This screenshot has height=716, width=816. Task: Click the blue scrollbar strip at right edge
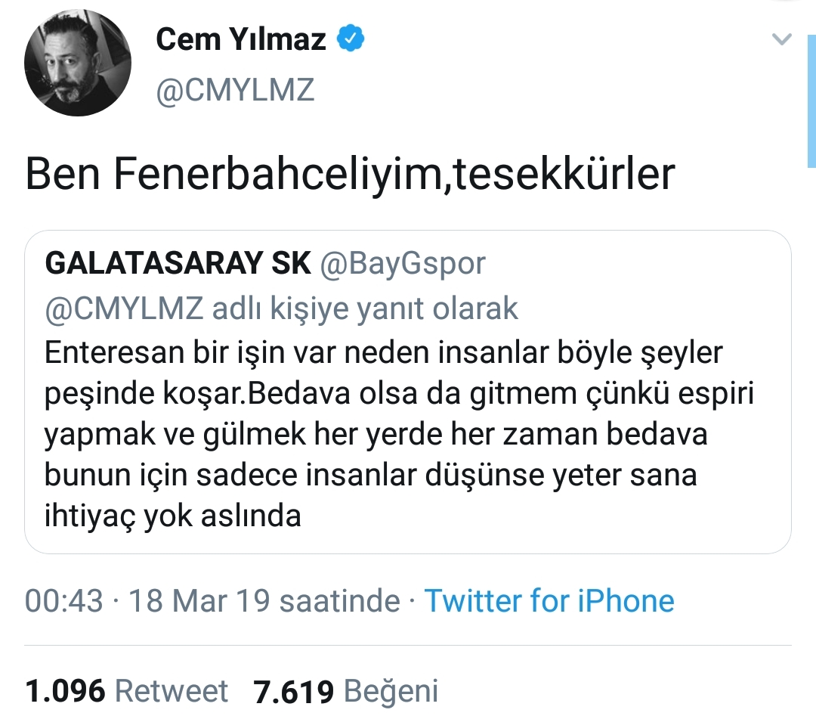811,101
